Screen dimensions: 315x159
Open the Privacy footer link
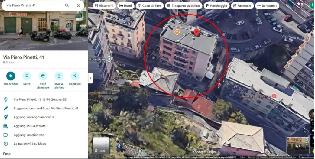262,157
